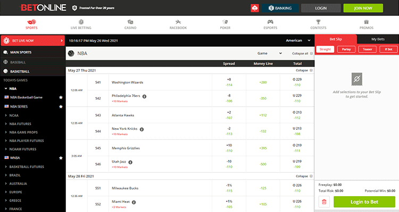Select the Parlay bet type
The height and width of the screenshot is (212, 399).
click(x=346, y=49)
